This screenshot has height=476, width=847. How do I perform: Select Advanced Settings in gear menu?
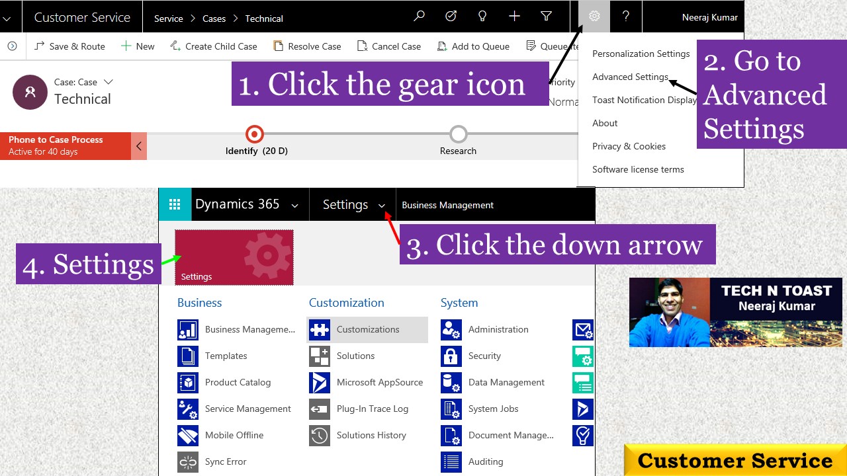coord(630,77)
